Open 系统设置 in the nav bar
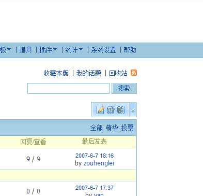The width and height of the screenshot is (203, 196). [103, 50]
